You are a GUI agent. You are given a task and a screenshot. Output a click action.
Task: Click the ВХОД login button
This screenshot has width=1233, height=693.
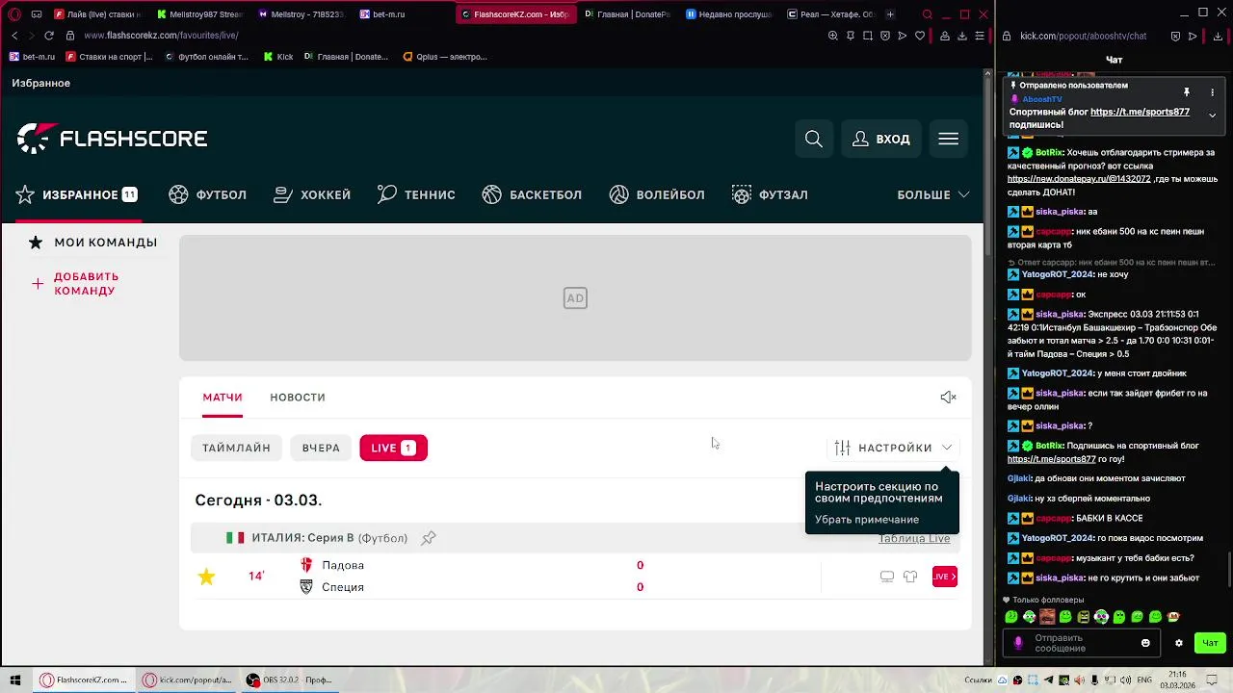(x=881, y=140)
